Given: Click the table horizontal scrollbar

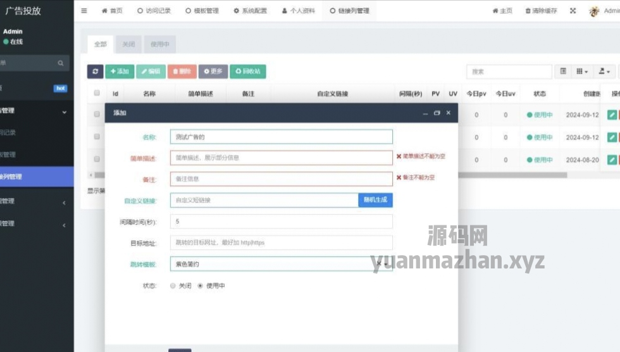Looking at the screenshot, I should tap(316, 175).
